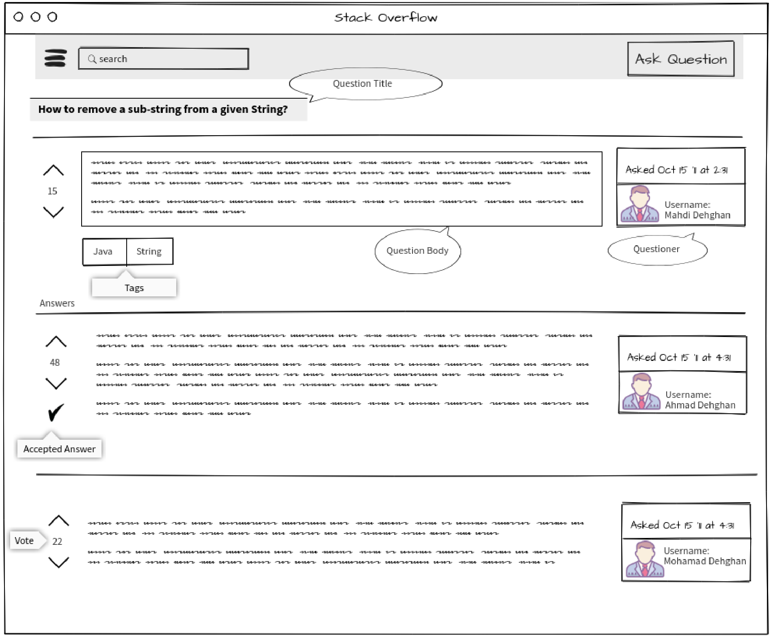
Task: Click the 2:31 asked timestamp
Action: click(676, 170)
